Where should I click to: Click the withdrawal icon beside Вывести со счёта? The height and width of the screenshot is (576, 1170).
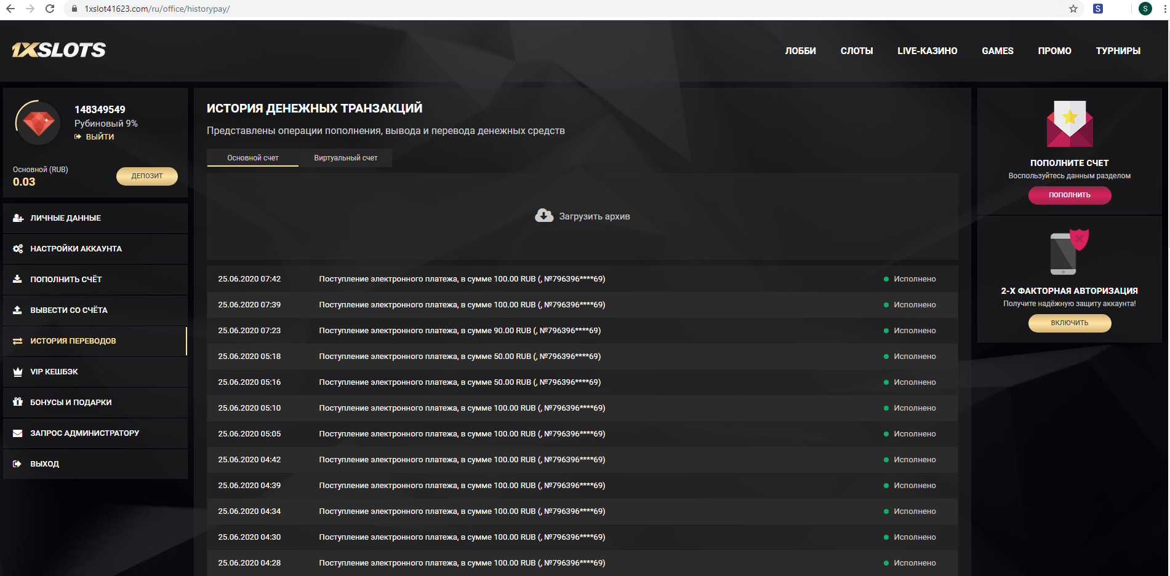[x=17, y=310]
